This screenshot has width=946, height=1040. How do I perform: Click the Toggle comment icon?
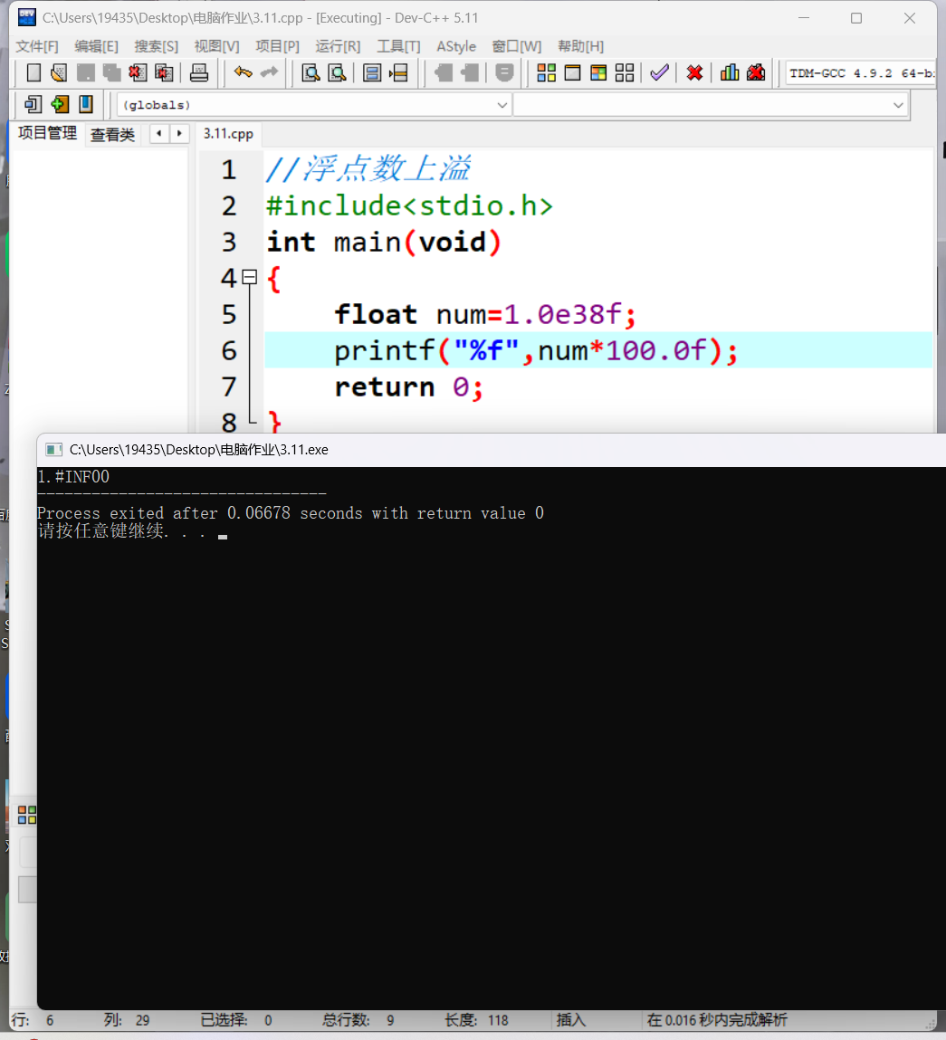tap(505, 73)
